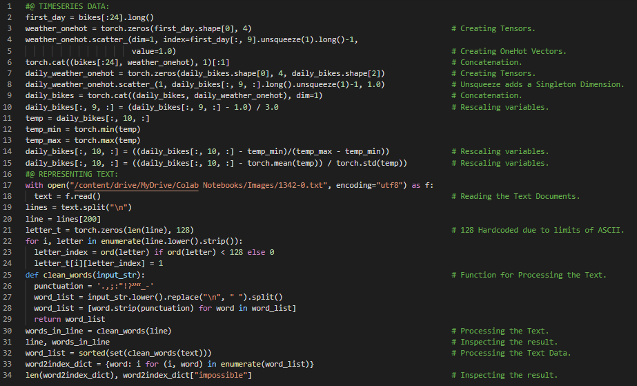Click line number 25 in the gutter
Screen dimensions: 637x386
click(8, 275)
